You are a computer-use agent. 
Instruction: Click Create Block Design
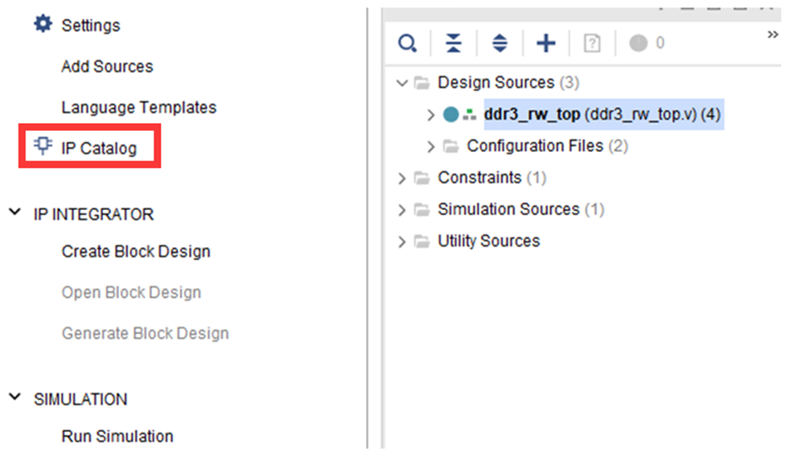[136, 251]
